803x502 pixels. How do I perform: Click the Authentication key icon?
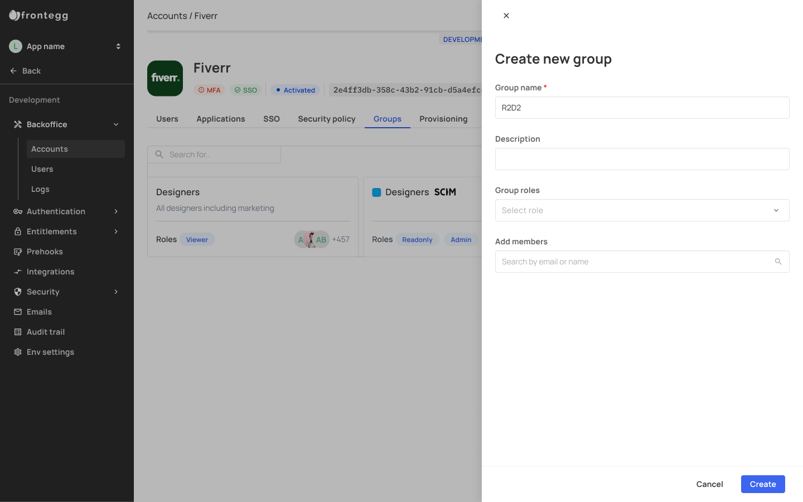click(18, 211)
